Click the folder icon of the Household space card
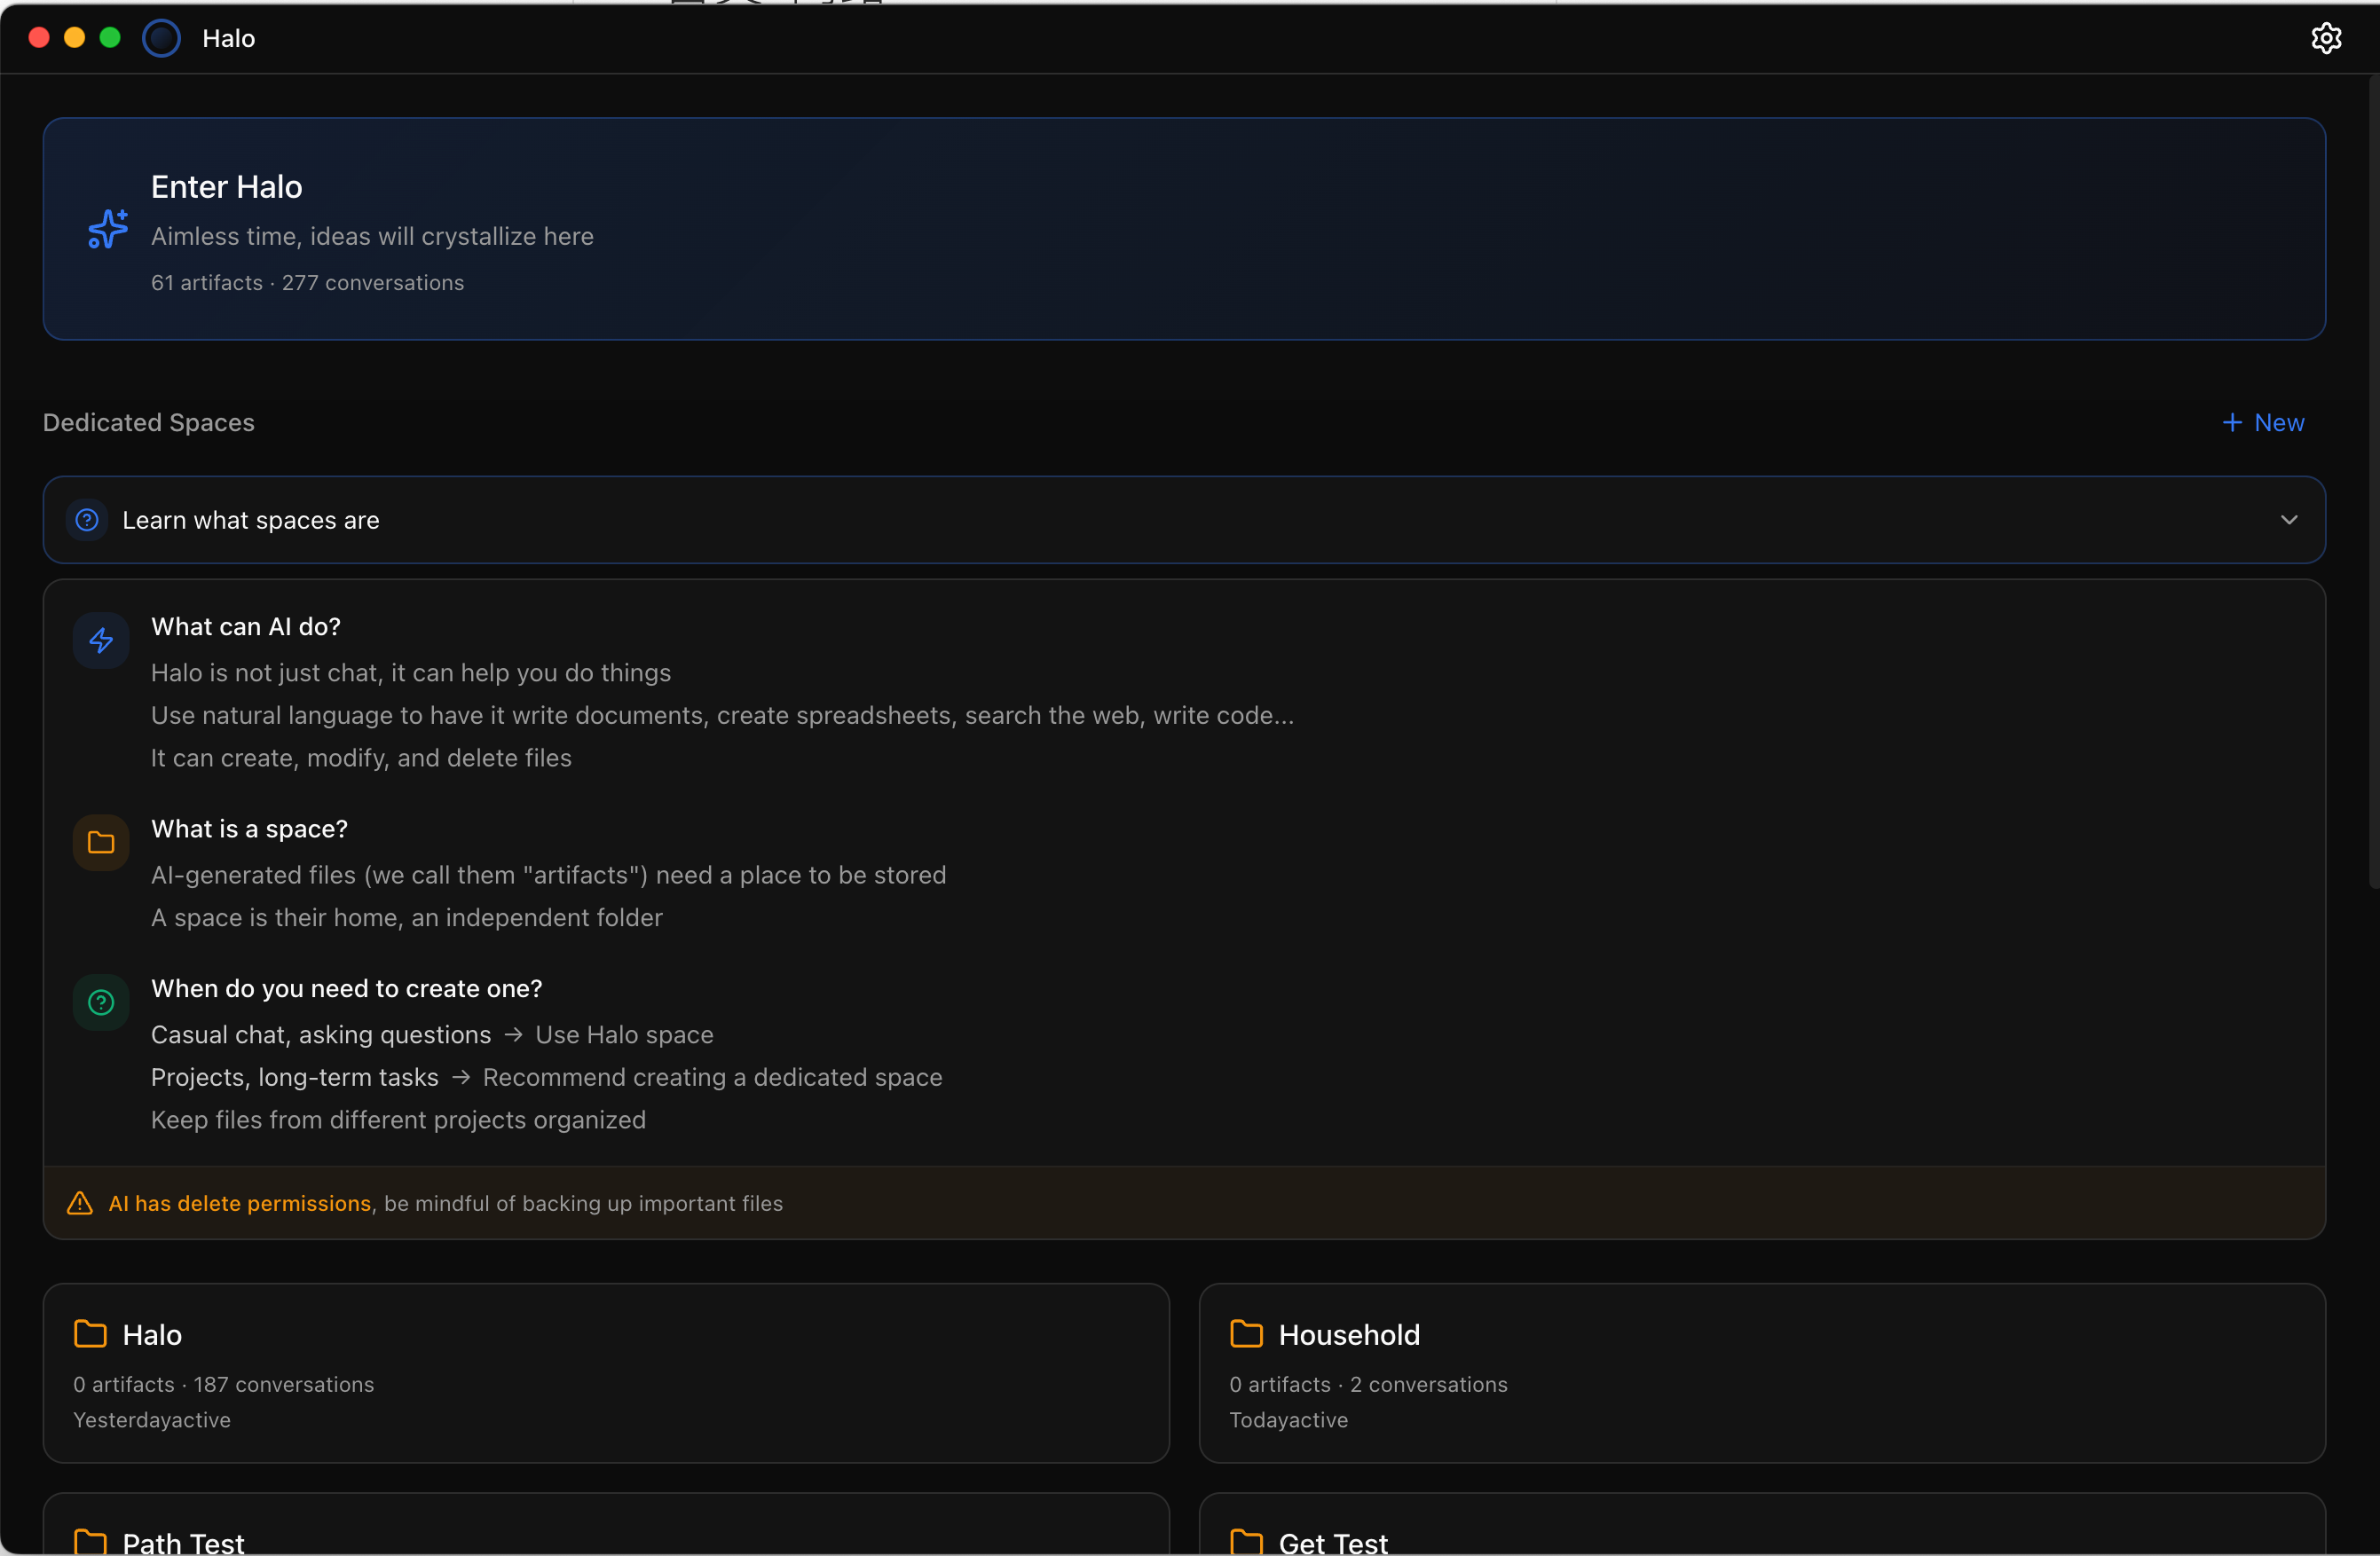Viewport: 2380px width, 1556px height. point(1246,1334)
